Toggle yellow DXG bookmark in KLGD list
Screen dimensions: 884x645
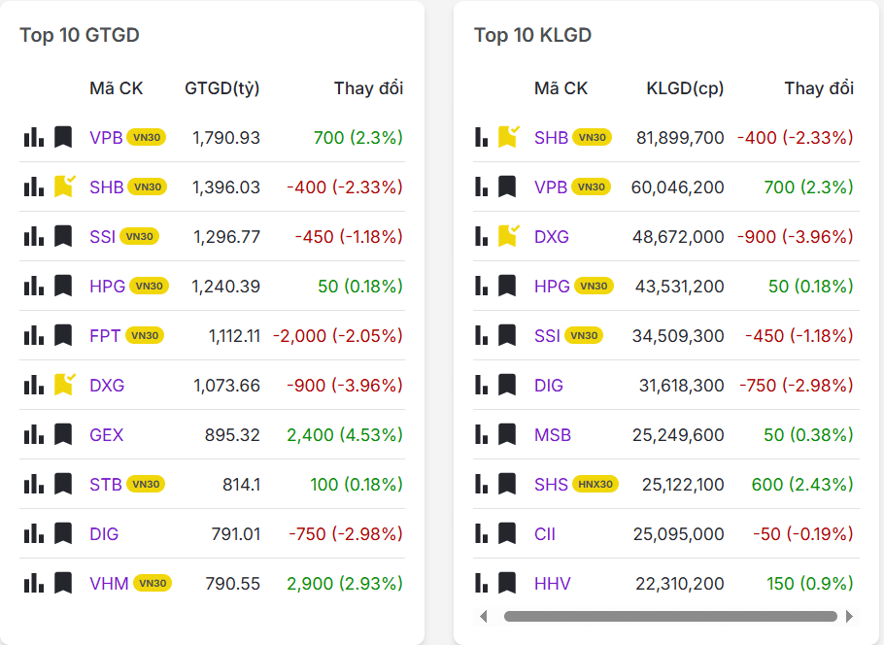point(508,236)
